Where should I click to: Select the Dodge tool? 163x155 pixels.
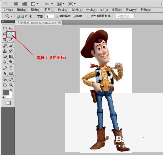[x=11, y=62]
